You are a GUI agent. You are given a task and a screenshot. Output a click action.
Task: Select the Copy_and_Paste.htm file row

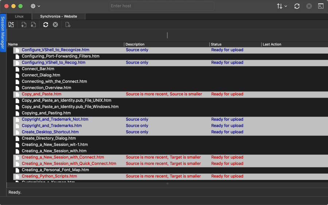click(42, 94)
